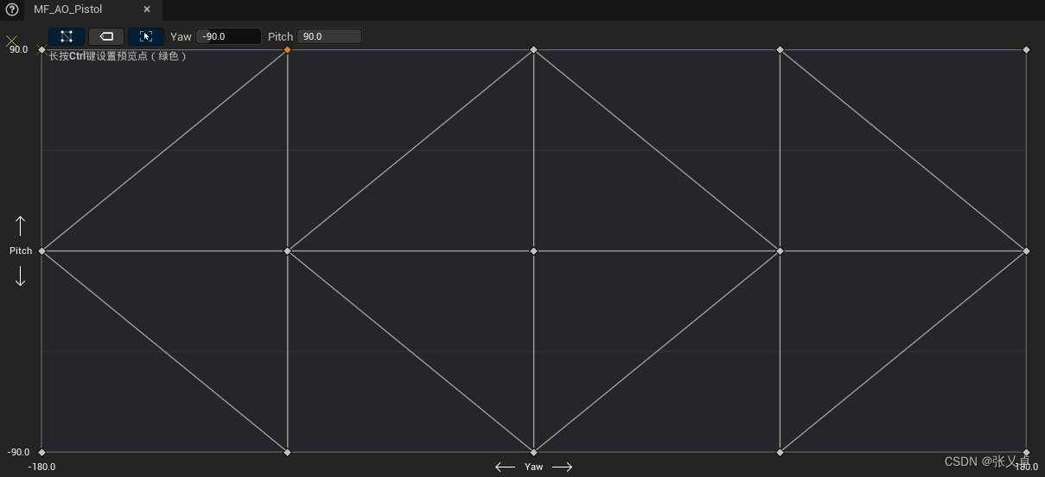Toggle the stretch-to-fit grid button
Screen dimensions: 1045x477
coord(145,36)
